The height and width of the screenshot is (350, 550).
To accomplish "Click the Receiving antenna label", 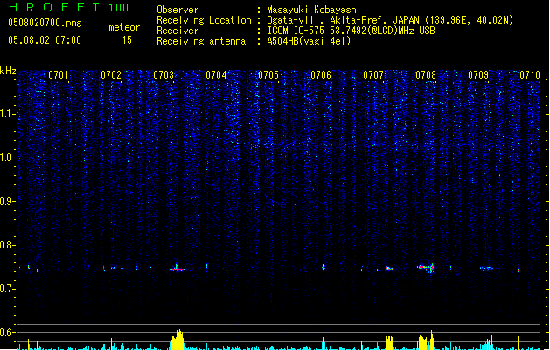I will tap(201, 41).
